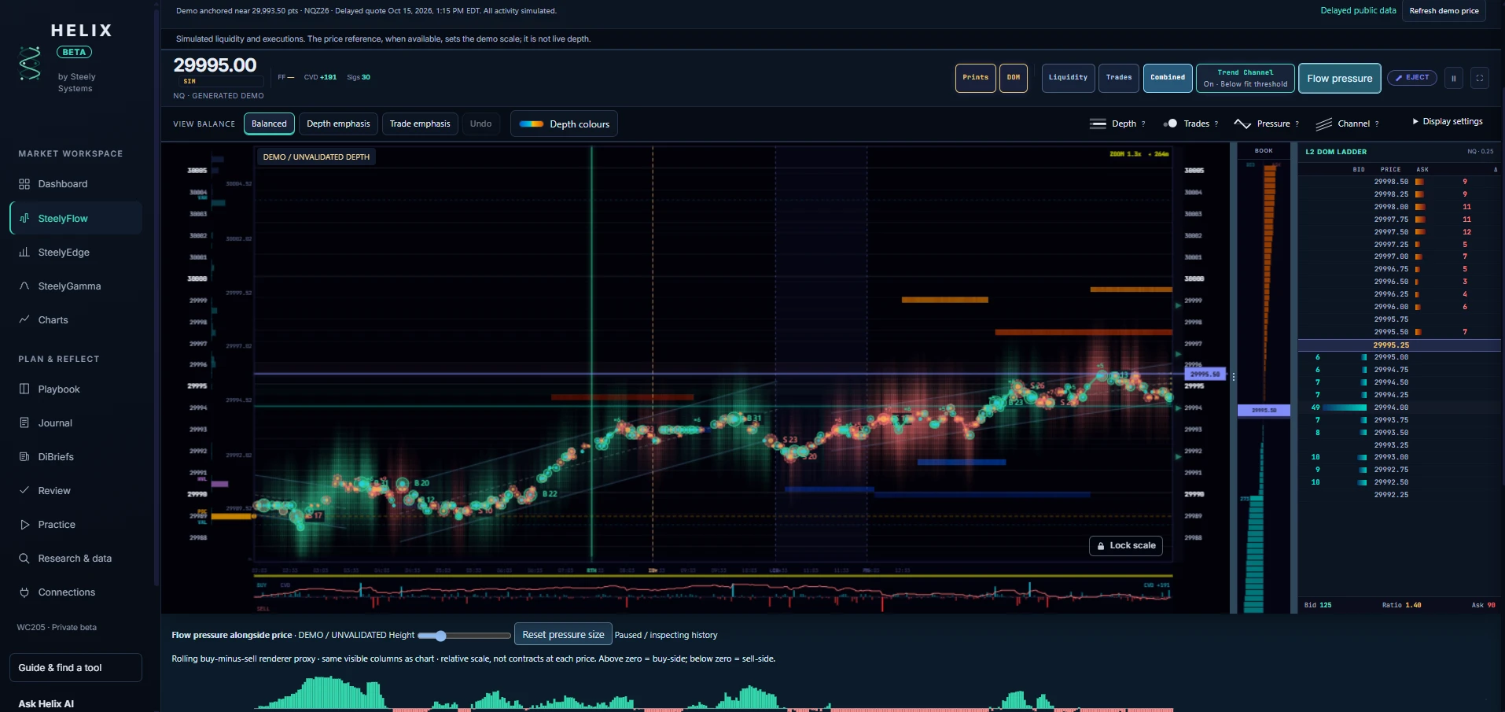Open help question mark beside Channel

click(1377, 124)
